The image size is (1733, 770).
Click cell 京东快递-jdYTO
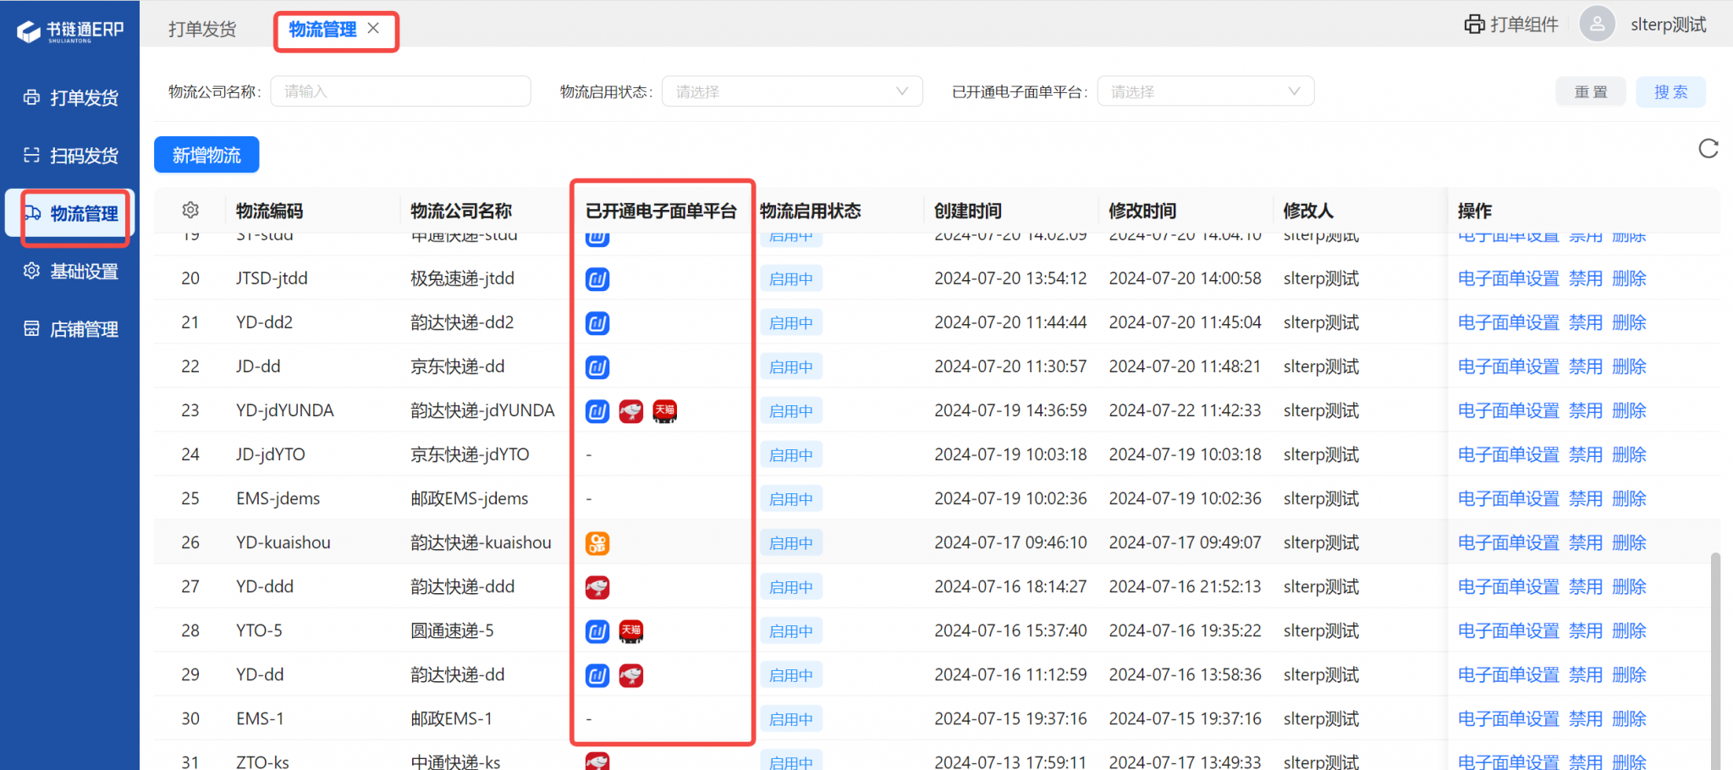click(470, 454)
